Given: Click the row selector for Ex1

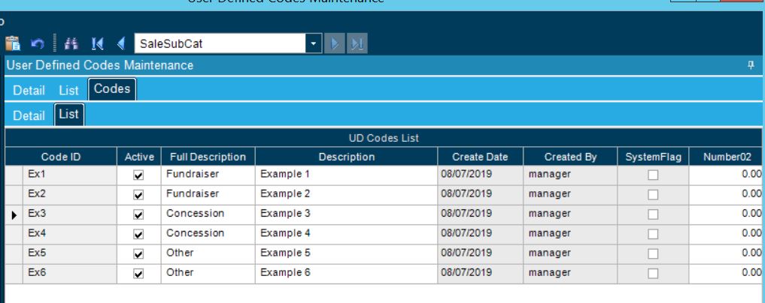Looking at the screenshot, I should click(x=14, y=175).
